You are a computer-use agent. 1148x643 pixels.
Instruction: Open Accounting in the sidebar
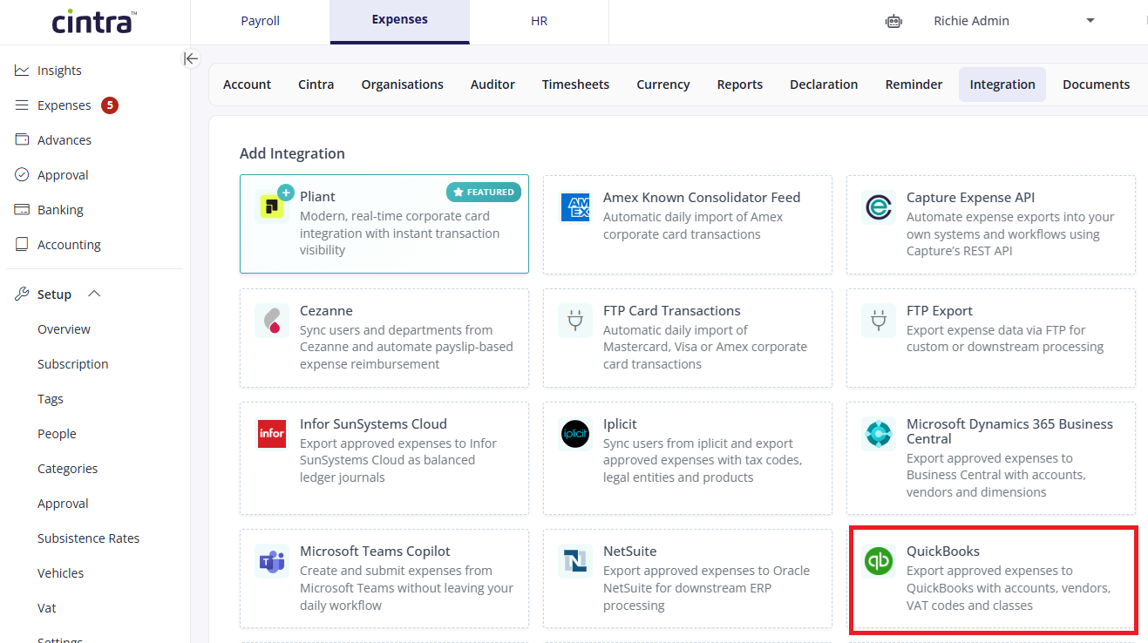(x=69, y=245)
